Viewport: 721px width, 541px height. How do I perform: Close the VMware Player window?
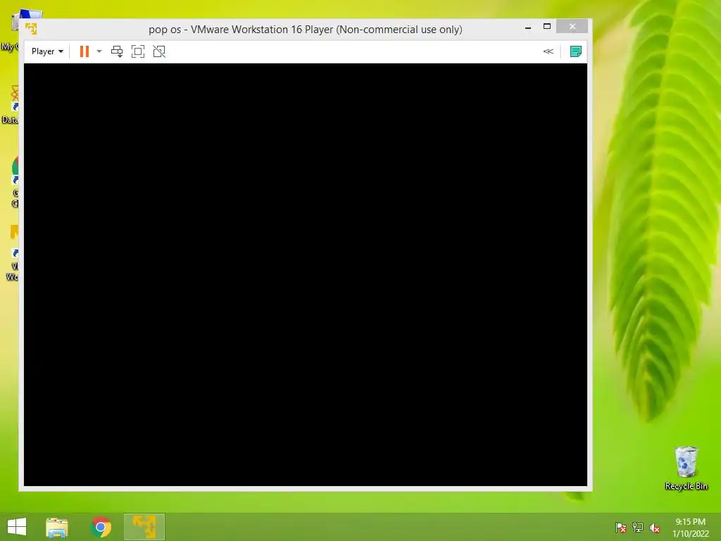tap(572, 27)
